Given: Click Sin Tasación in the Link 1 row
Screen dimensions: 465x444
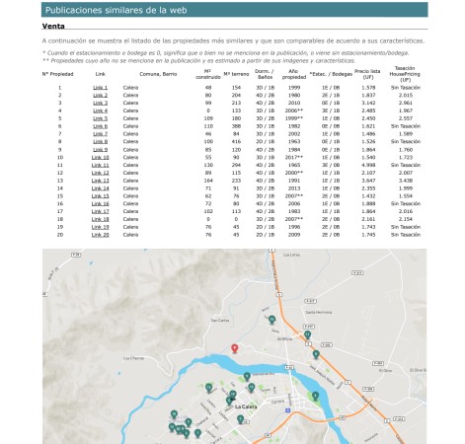Looking at the screenshot, I should coord(406,88).
